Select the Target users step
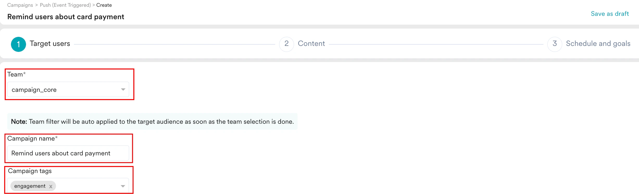The image size is (639, 194). pos(50,44)
